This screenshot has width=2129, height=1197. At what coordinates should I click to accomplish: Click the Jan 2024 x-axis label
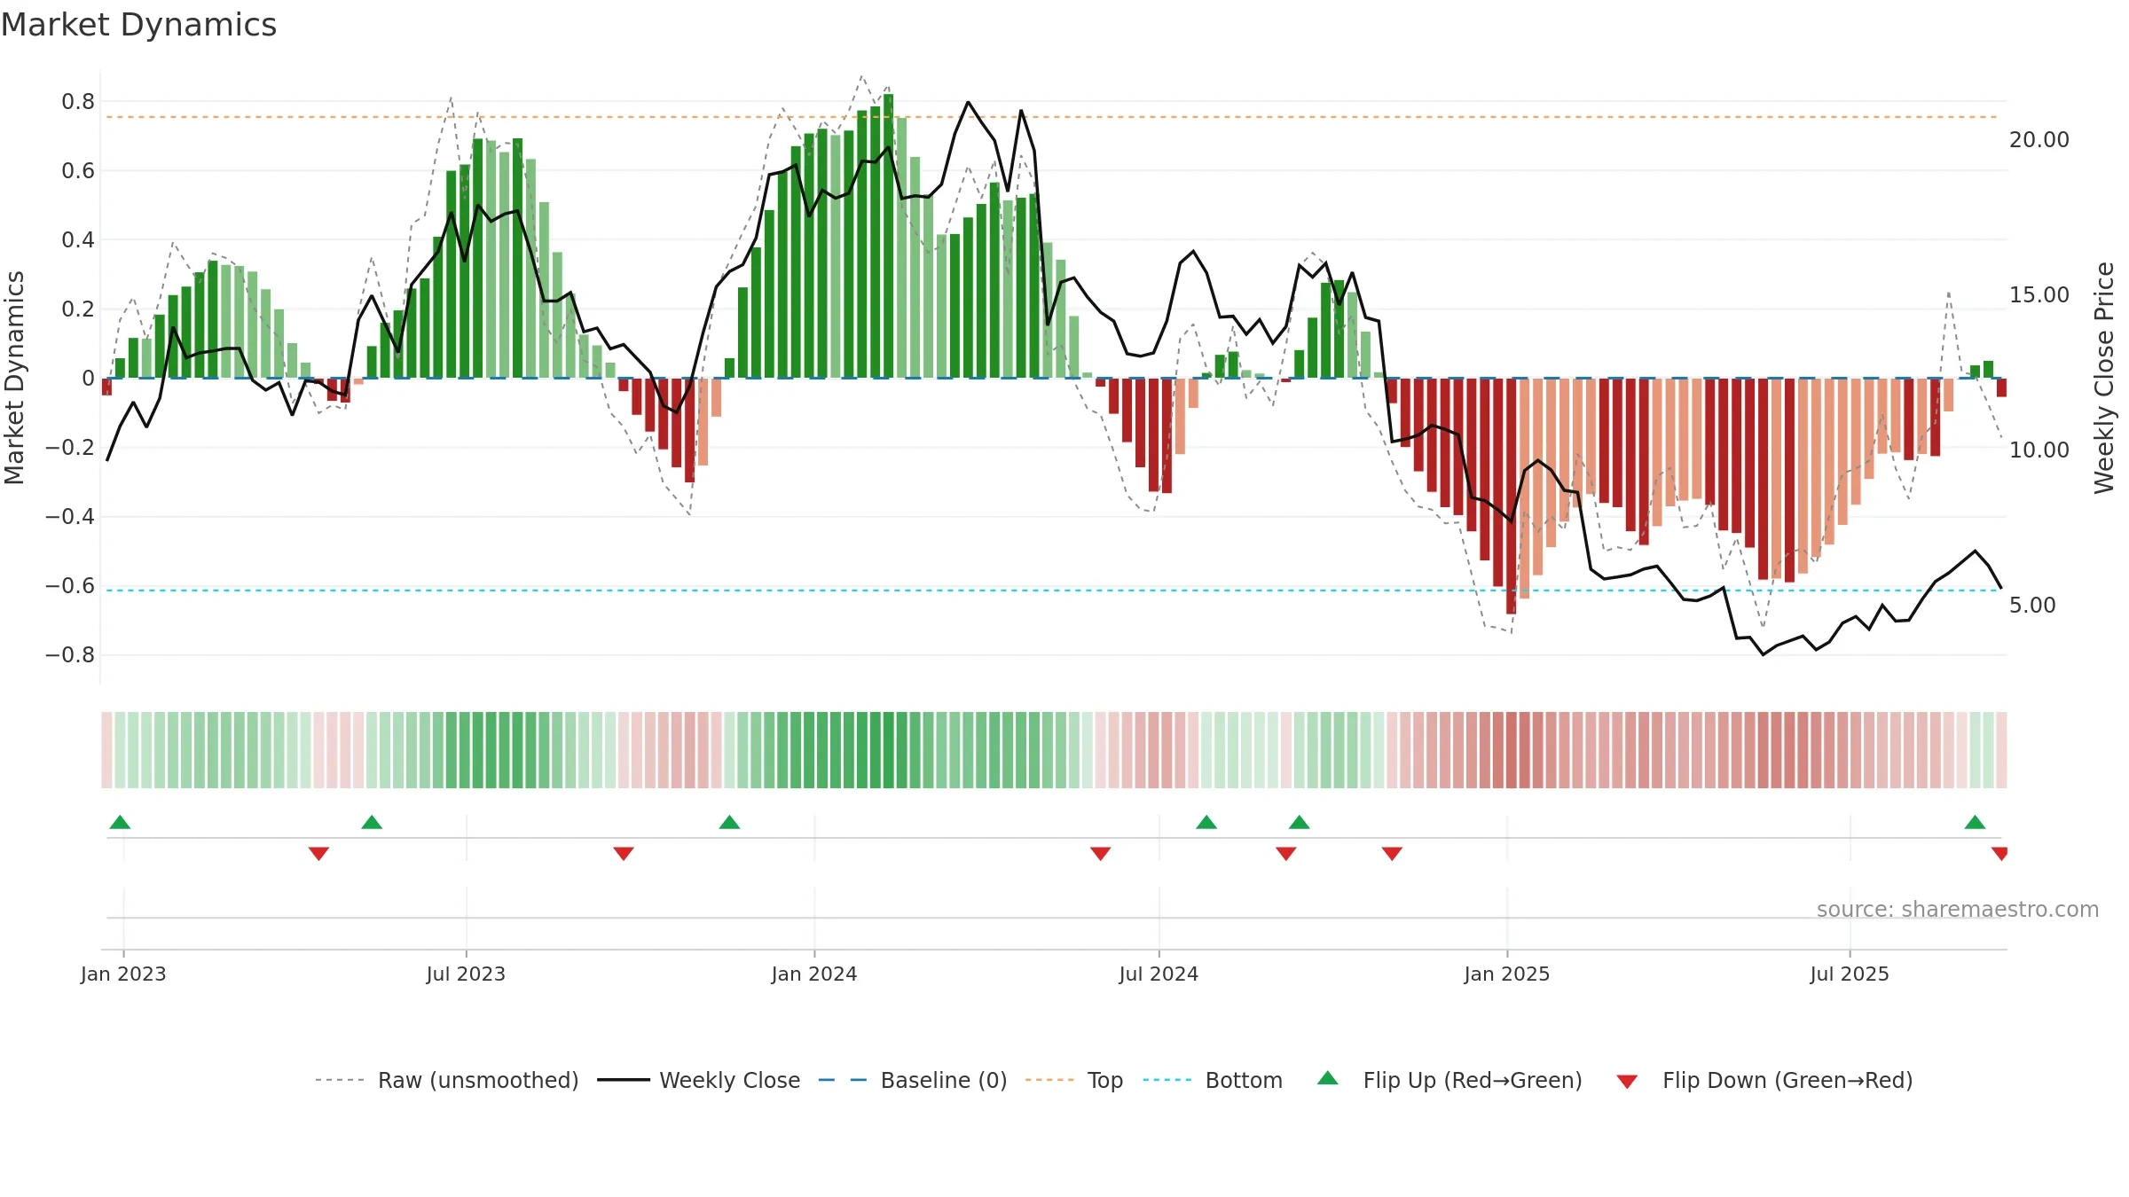814,974
